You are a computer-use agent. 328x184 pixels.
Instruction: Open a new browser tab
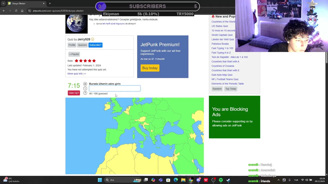tap(50, 3)
